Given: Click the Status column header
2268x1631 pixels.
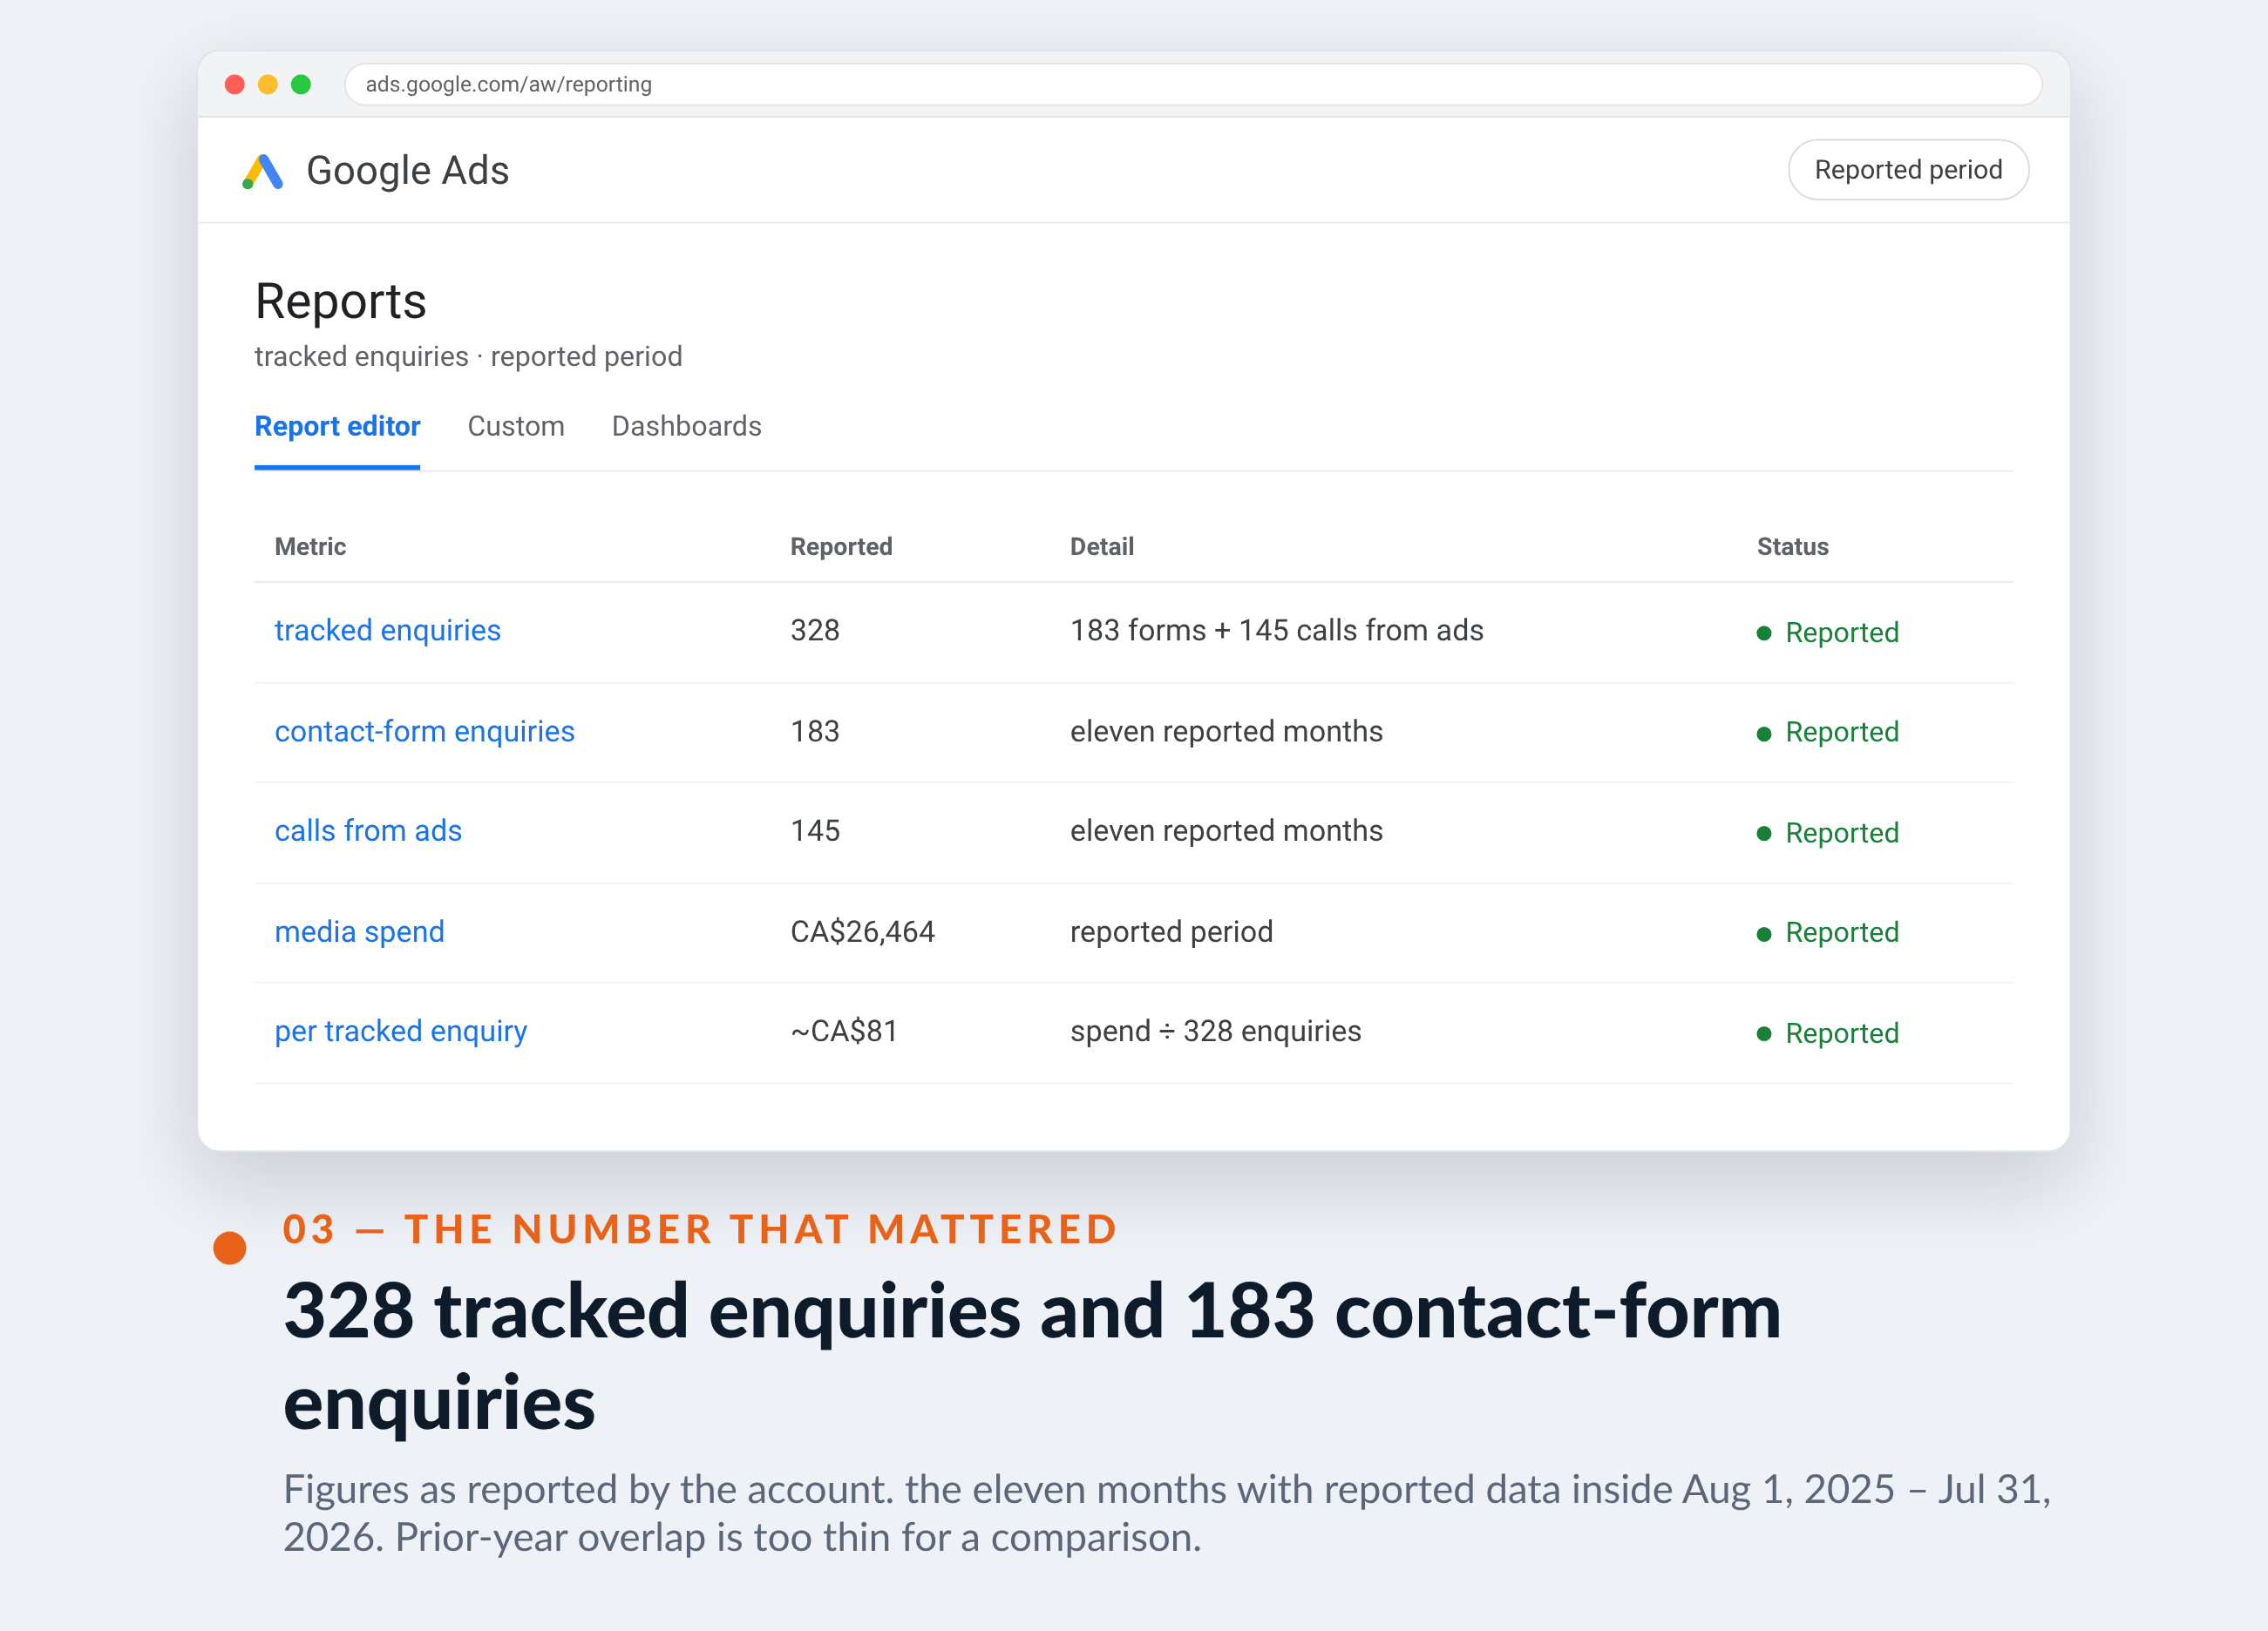Looking at the screenshot, I should click(1793, 546).
